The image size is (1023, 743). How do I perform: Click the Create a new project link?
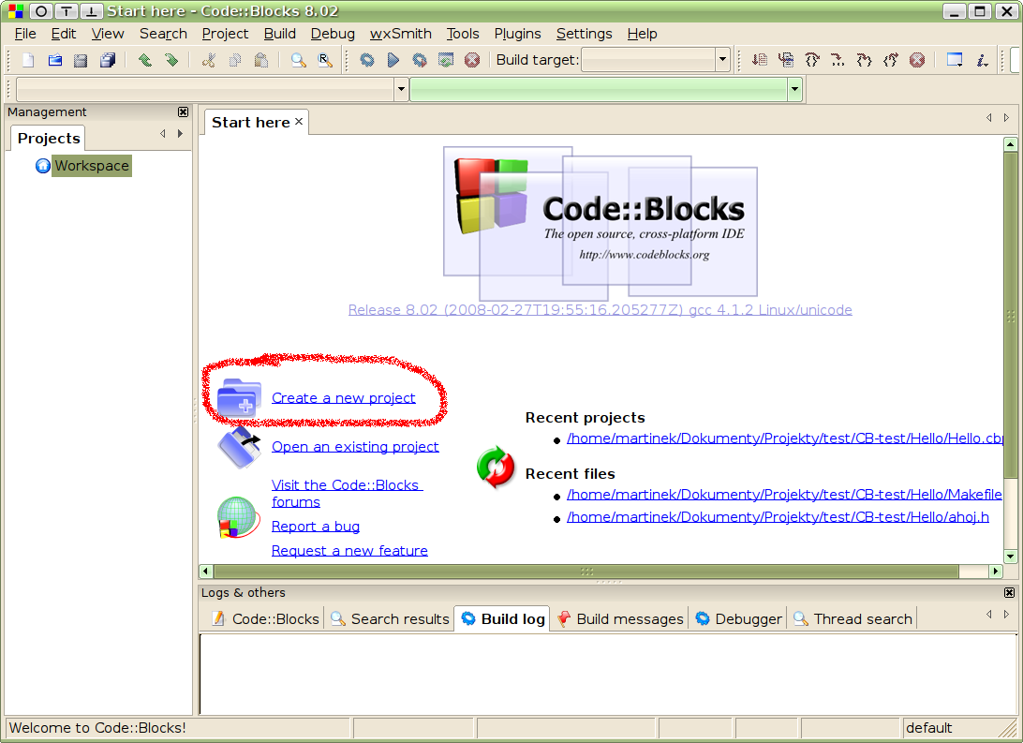(343, 398)
